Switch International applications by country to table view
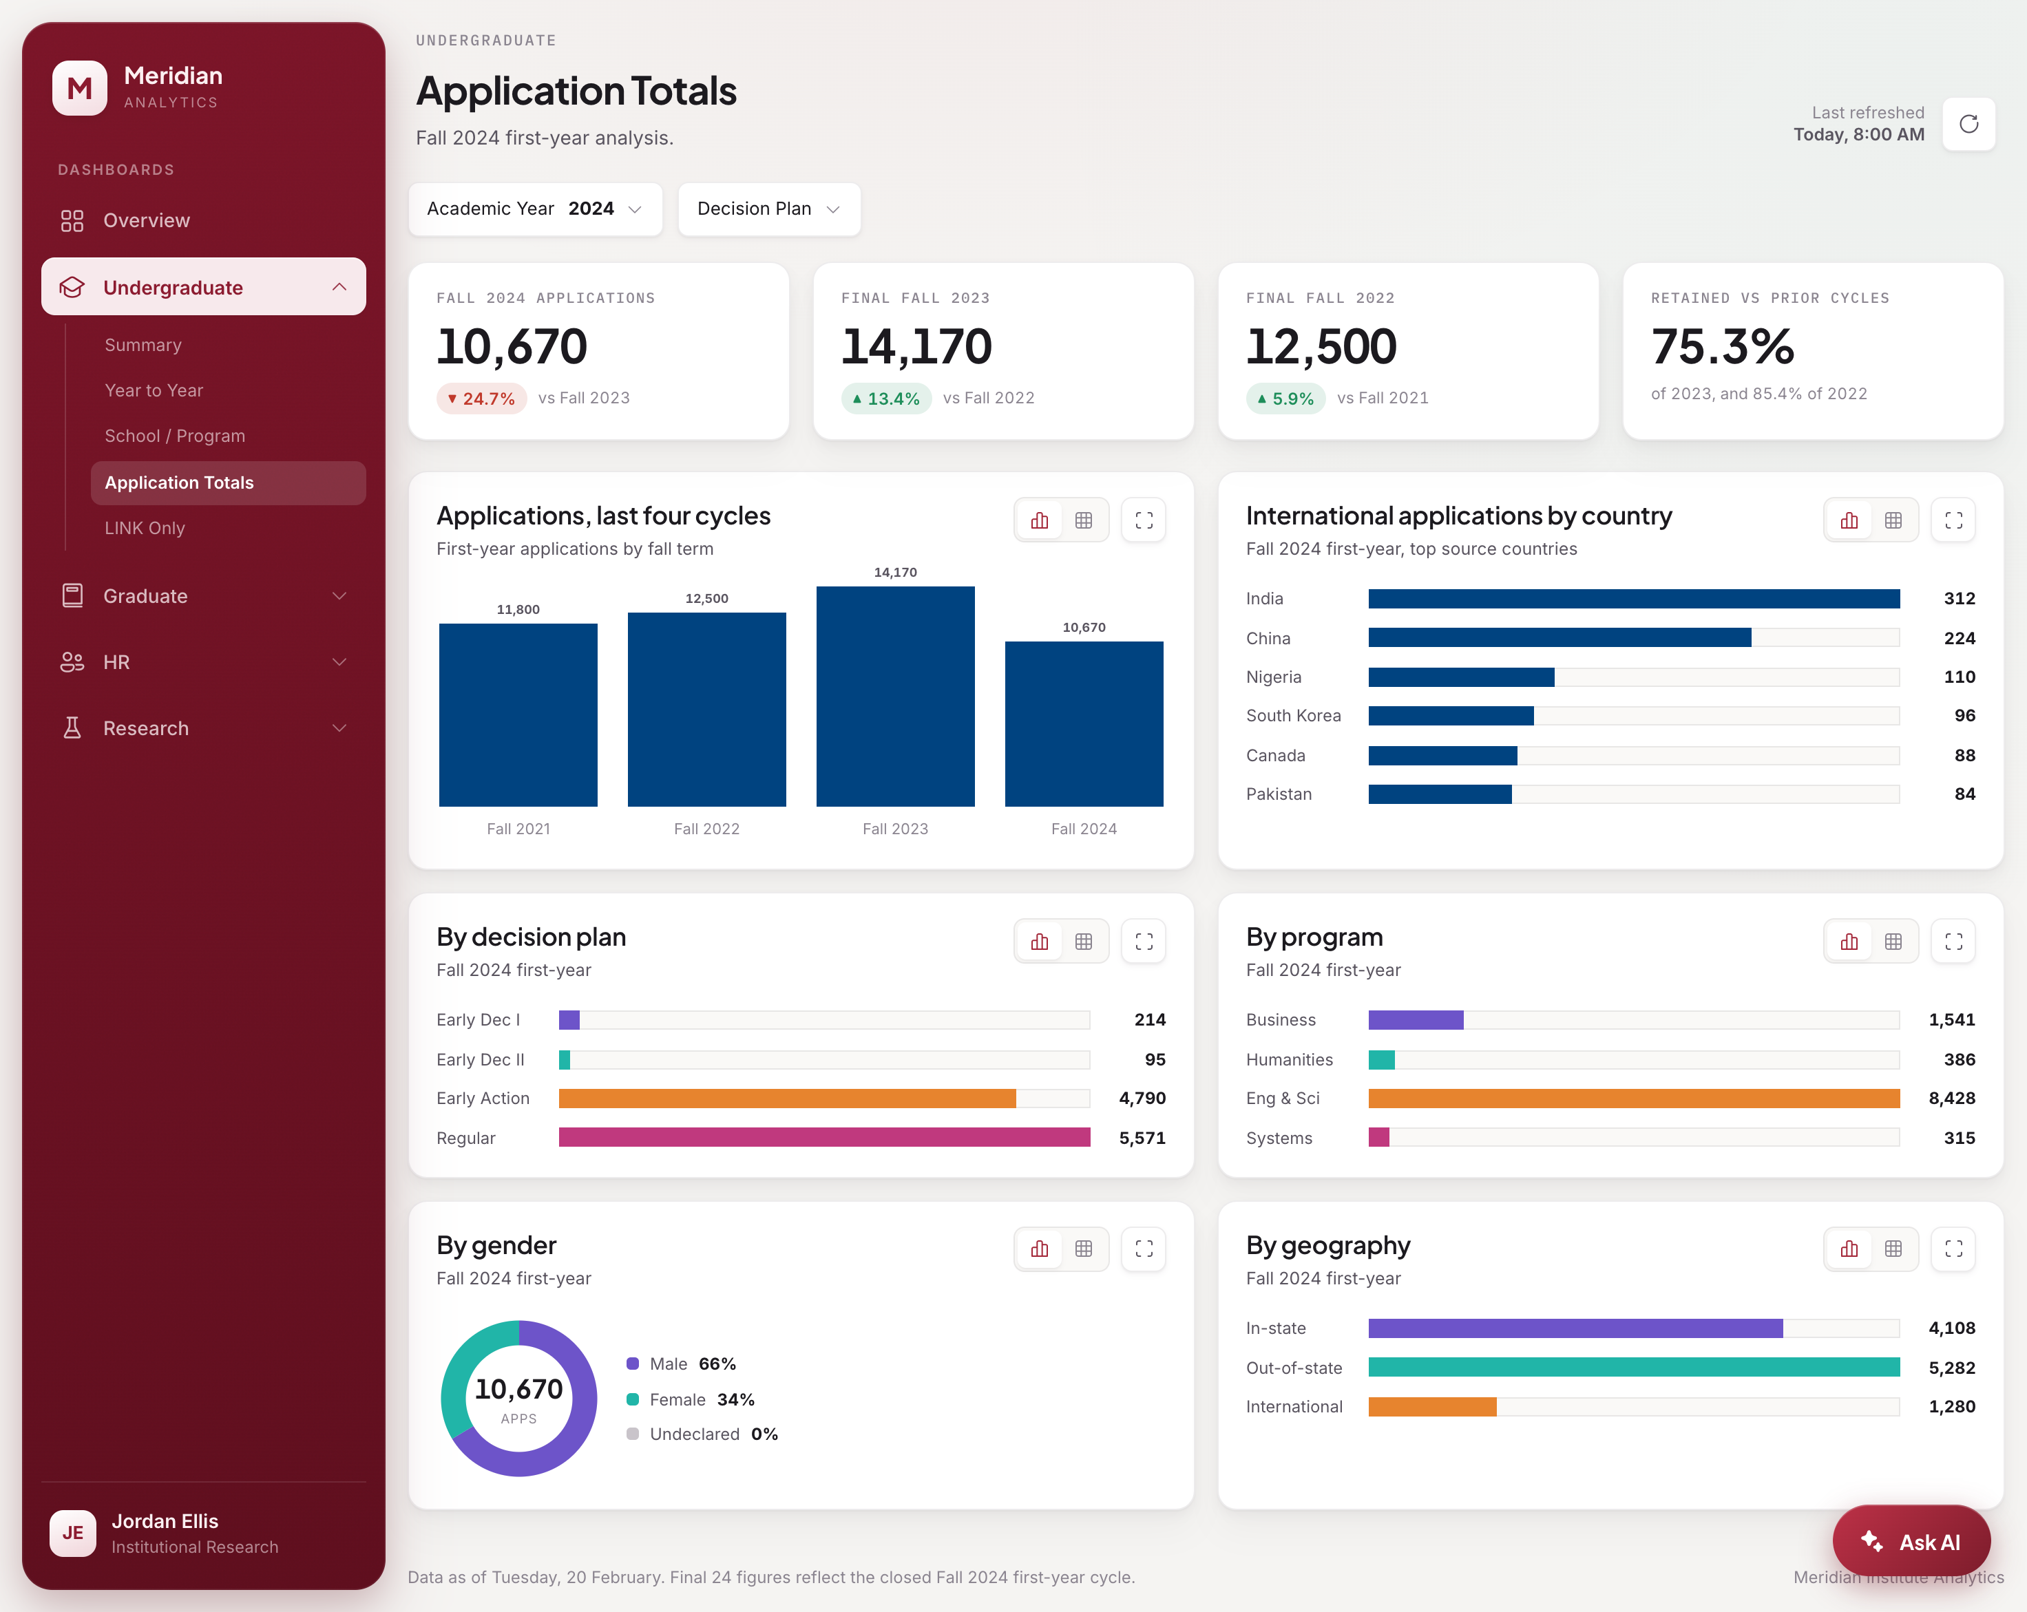 point(1893,521)
